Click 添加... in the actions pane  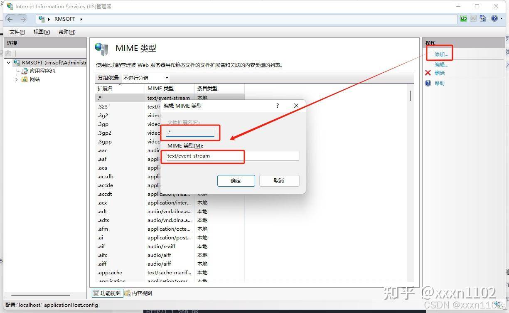click(x=441, y=54)
